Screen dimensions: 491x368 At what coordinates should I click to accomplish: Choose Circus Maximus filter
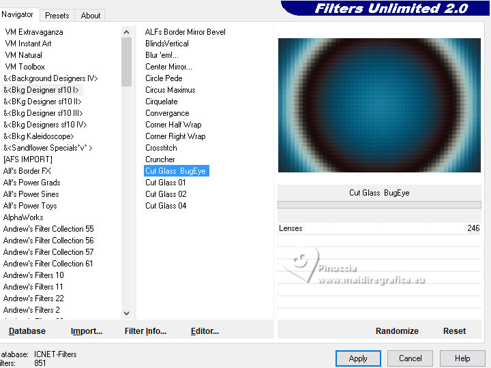pyautogui.click(x=170, y=90)
